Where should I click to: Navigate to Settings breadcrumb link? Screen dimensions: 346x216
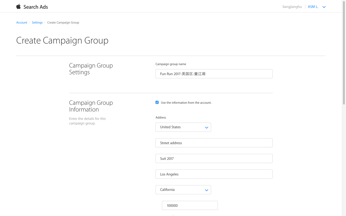click(37, 22)
